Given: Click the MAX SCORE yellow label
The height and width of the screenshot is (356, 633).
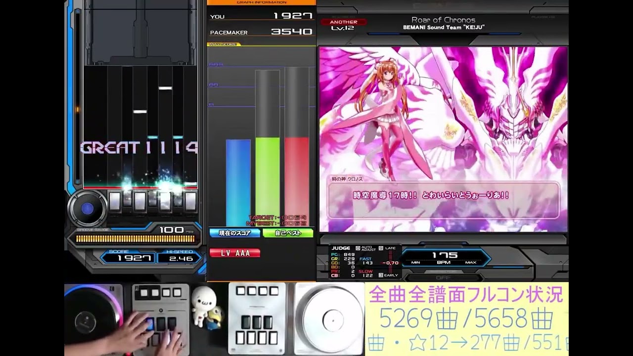Looking at the screenshot, I should click(223, 44).
